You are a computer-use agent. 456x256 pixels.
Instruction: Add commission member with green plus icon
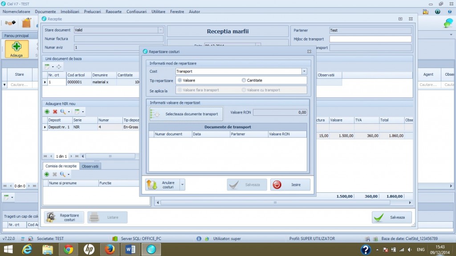(46, 174)
